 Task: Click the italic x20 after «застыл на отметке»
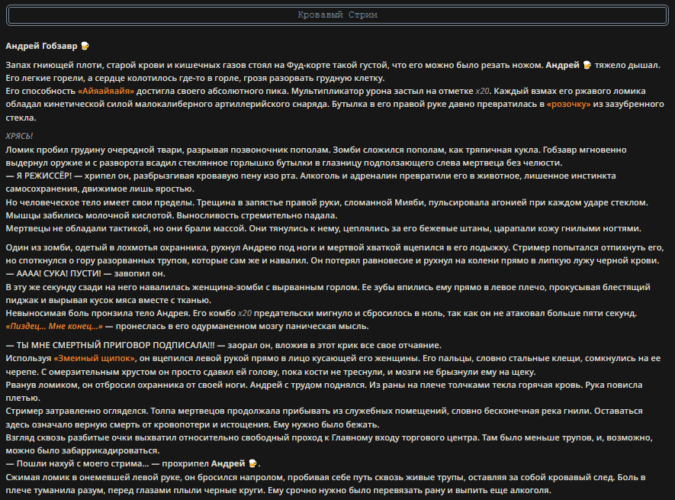pos(482,91)
